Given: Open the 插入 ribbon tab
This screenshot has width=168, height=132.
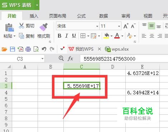Looking at the screenshot, I should coord(34,16).
